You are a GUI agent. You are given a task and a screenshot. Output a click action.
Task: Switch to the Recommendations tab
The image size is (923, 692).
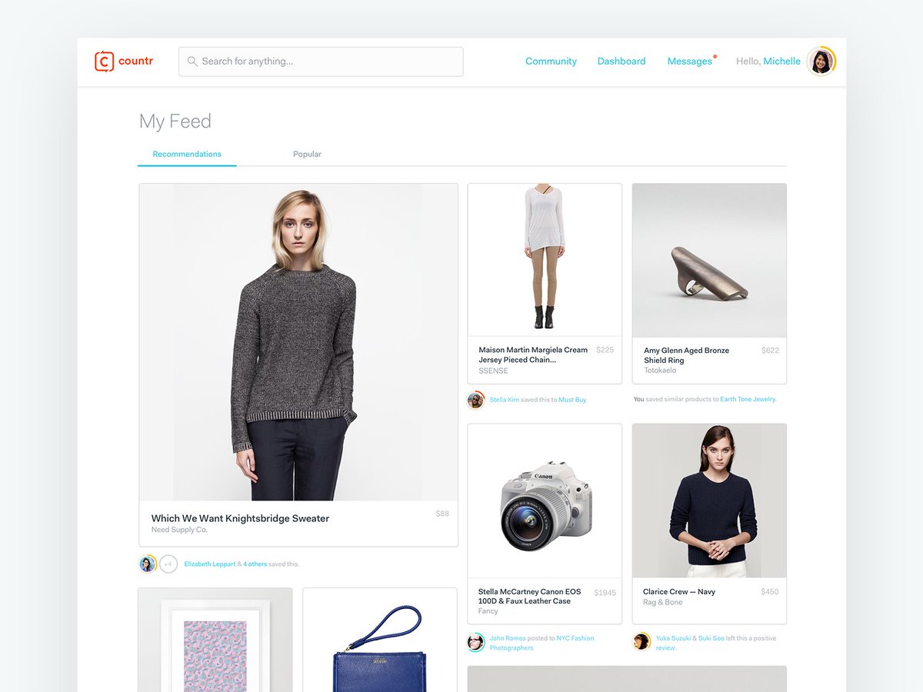coord(187,154)
